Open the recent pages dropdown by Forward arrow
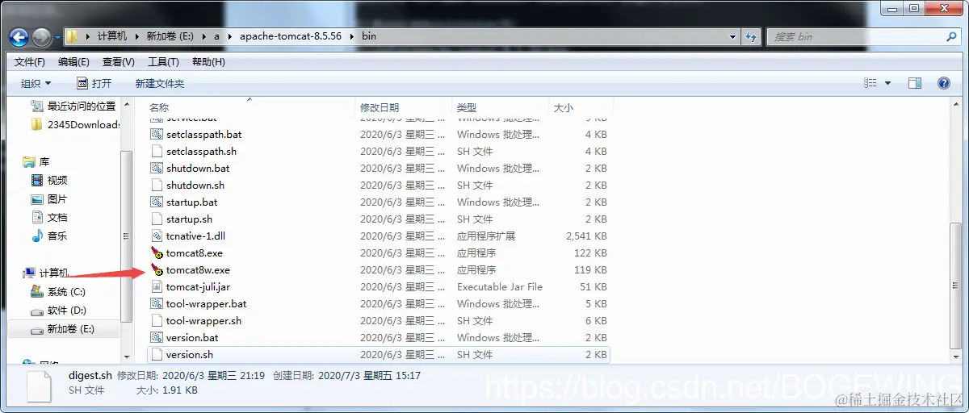 58,37
